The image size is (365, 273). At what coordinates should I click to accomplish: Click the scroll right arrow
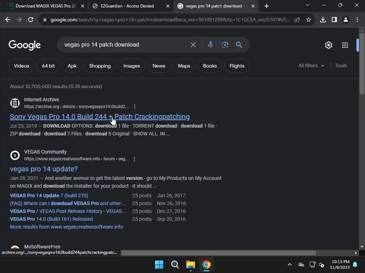pyautogui.click(x=356, y=253)
